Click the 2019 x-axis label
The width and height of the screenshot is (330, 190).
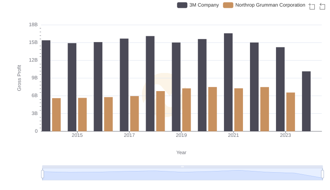pyautogui.click(x=181, y=135)
